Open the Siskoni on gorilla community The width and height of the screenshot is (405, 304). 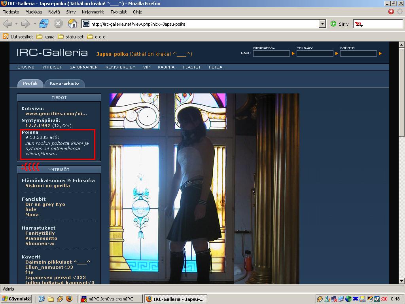pos(47,186)
